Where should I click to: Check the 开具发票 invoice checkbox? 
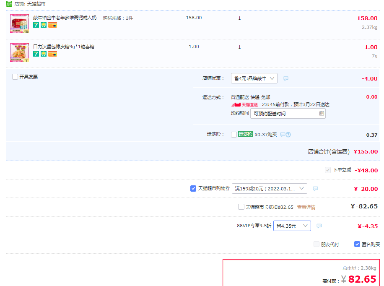click(15, 77)
